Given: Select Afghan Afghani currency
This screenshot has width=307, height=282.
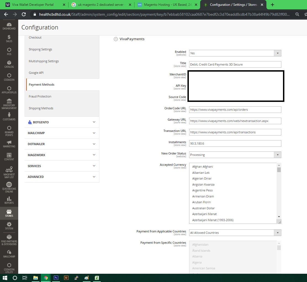Looking at the screenshot, I should point(202,167).
